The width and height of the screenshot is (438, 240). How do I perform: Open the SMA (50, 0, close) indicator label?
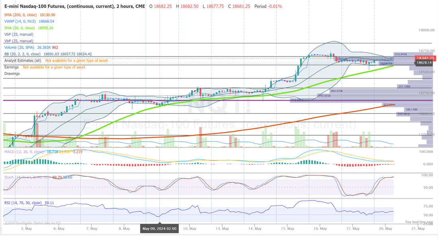19,28
